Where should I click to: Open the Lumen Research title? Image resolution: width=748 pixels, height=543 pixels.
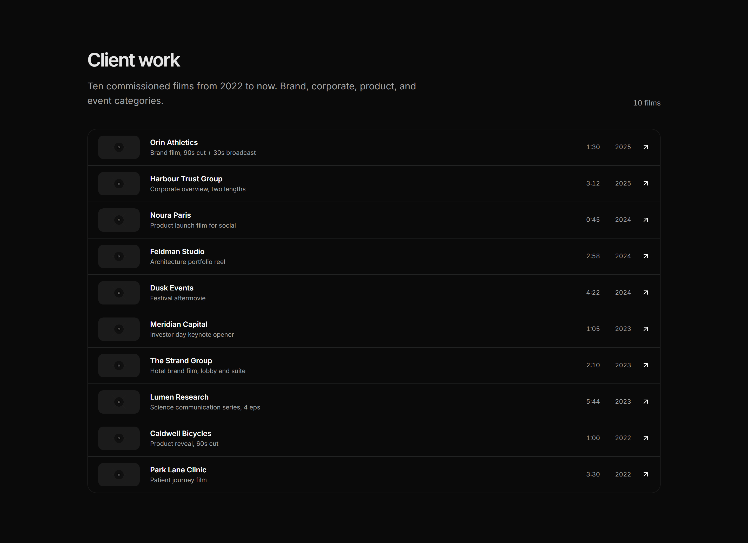coord(179,397)
